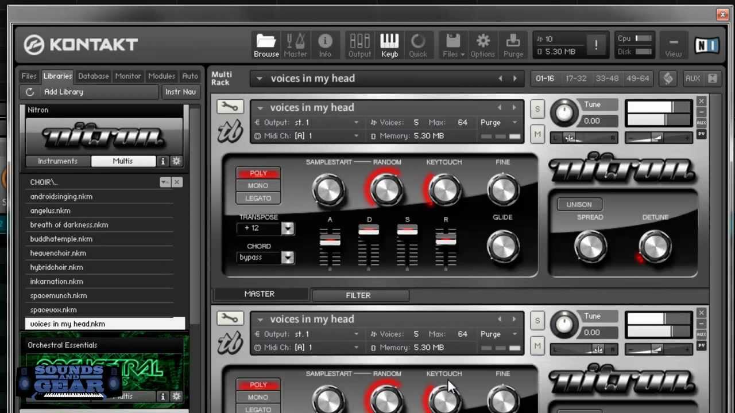Screen dimensions: 735x413
Task: Open the Files menu icon
Action: [453, 45]
